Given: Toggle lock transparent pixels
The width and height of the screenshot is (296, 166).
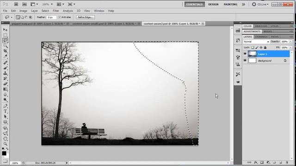Looking at the screenshot, I should [253, 47].
